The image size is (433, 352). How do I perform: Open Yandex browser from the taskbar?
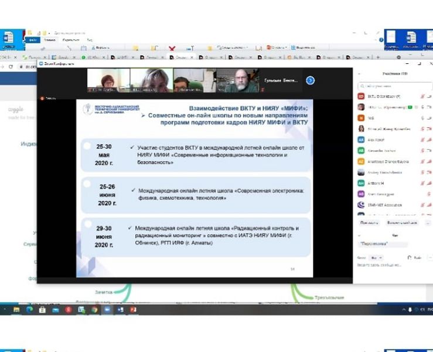pyautogui.click(x=68, y=310)
